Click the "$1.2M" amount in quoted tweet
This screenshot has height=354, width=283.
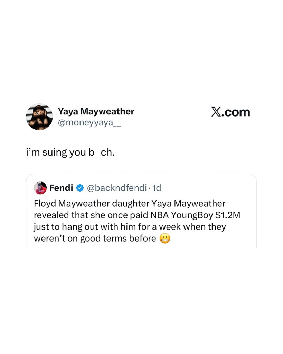pyautogui.click(x=227, y=215)
